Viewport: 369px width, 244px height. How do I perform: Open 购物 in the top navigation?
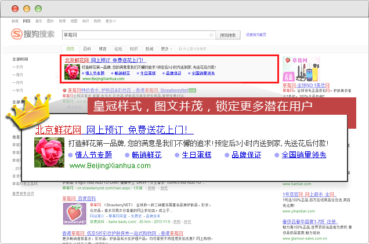coord(97,21)
